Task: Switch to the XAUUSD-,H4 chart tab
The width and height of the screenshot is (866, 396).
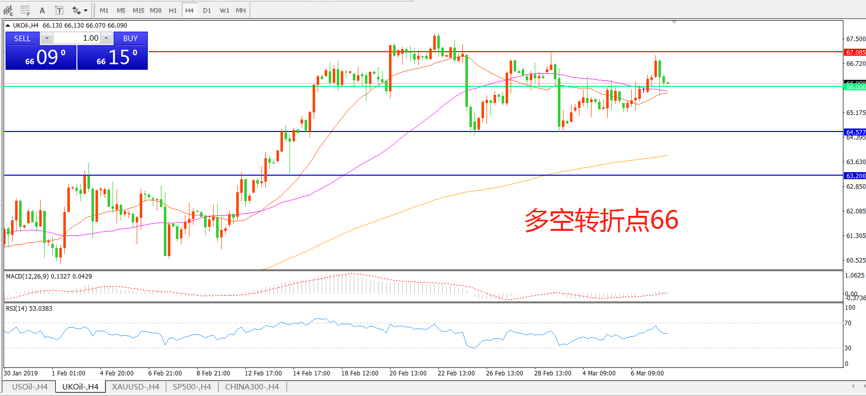Action: point(135,386)
